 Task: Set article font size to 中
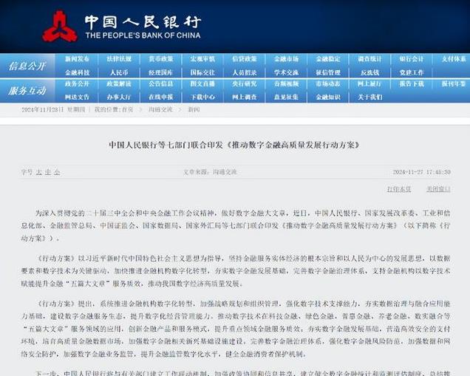[x=48, y=172]
